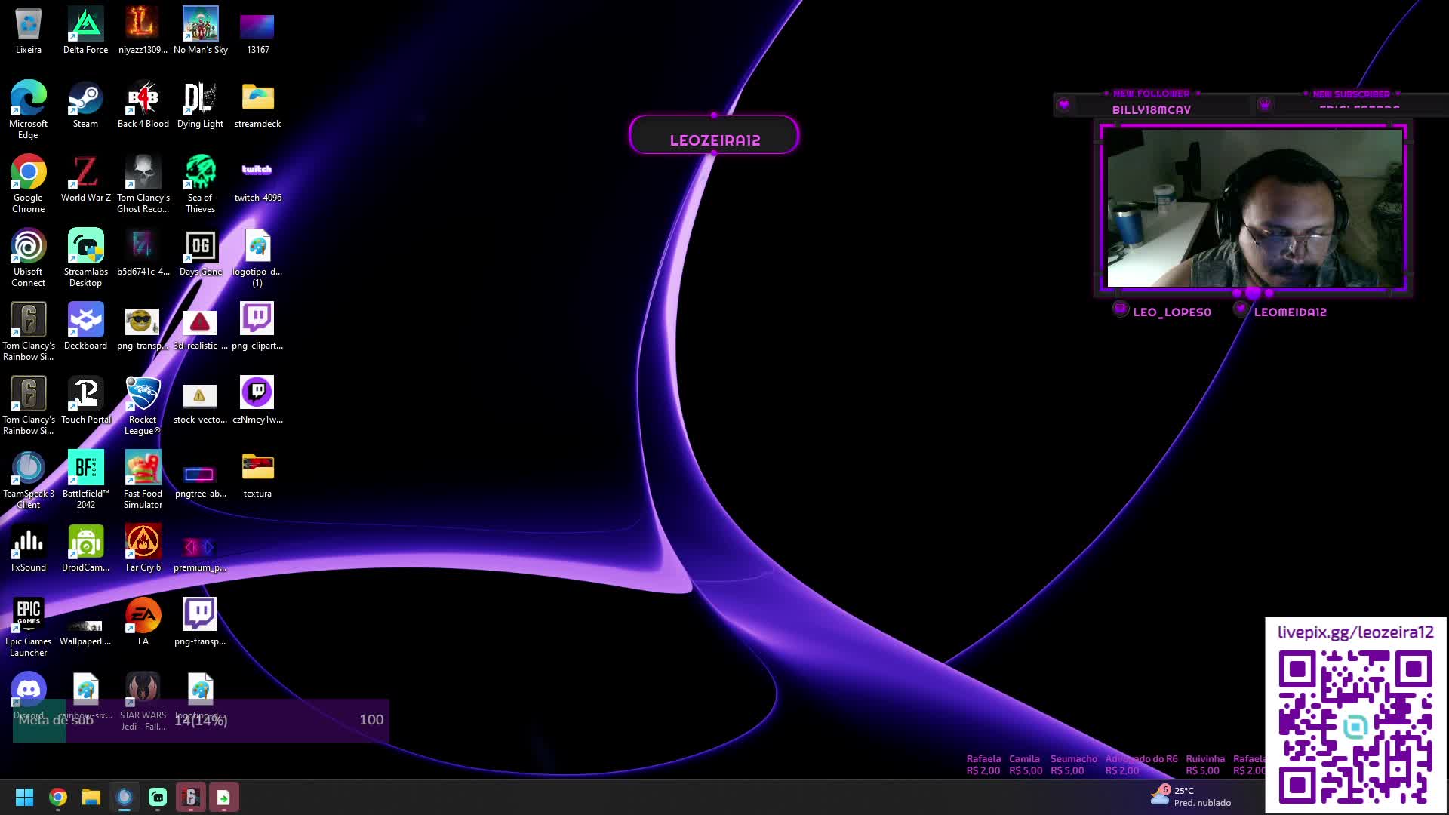1449x815 pixels.
Task: Launch Rocket League desktop icon
Action: [143, 406]
